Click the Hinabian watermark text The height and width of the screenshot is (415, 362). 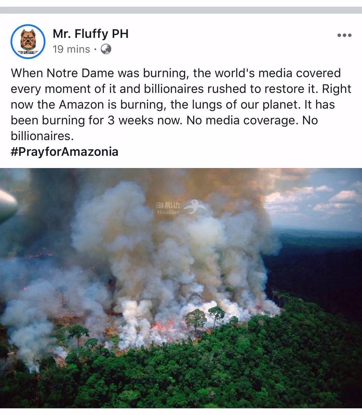tap(169, 209)
